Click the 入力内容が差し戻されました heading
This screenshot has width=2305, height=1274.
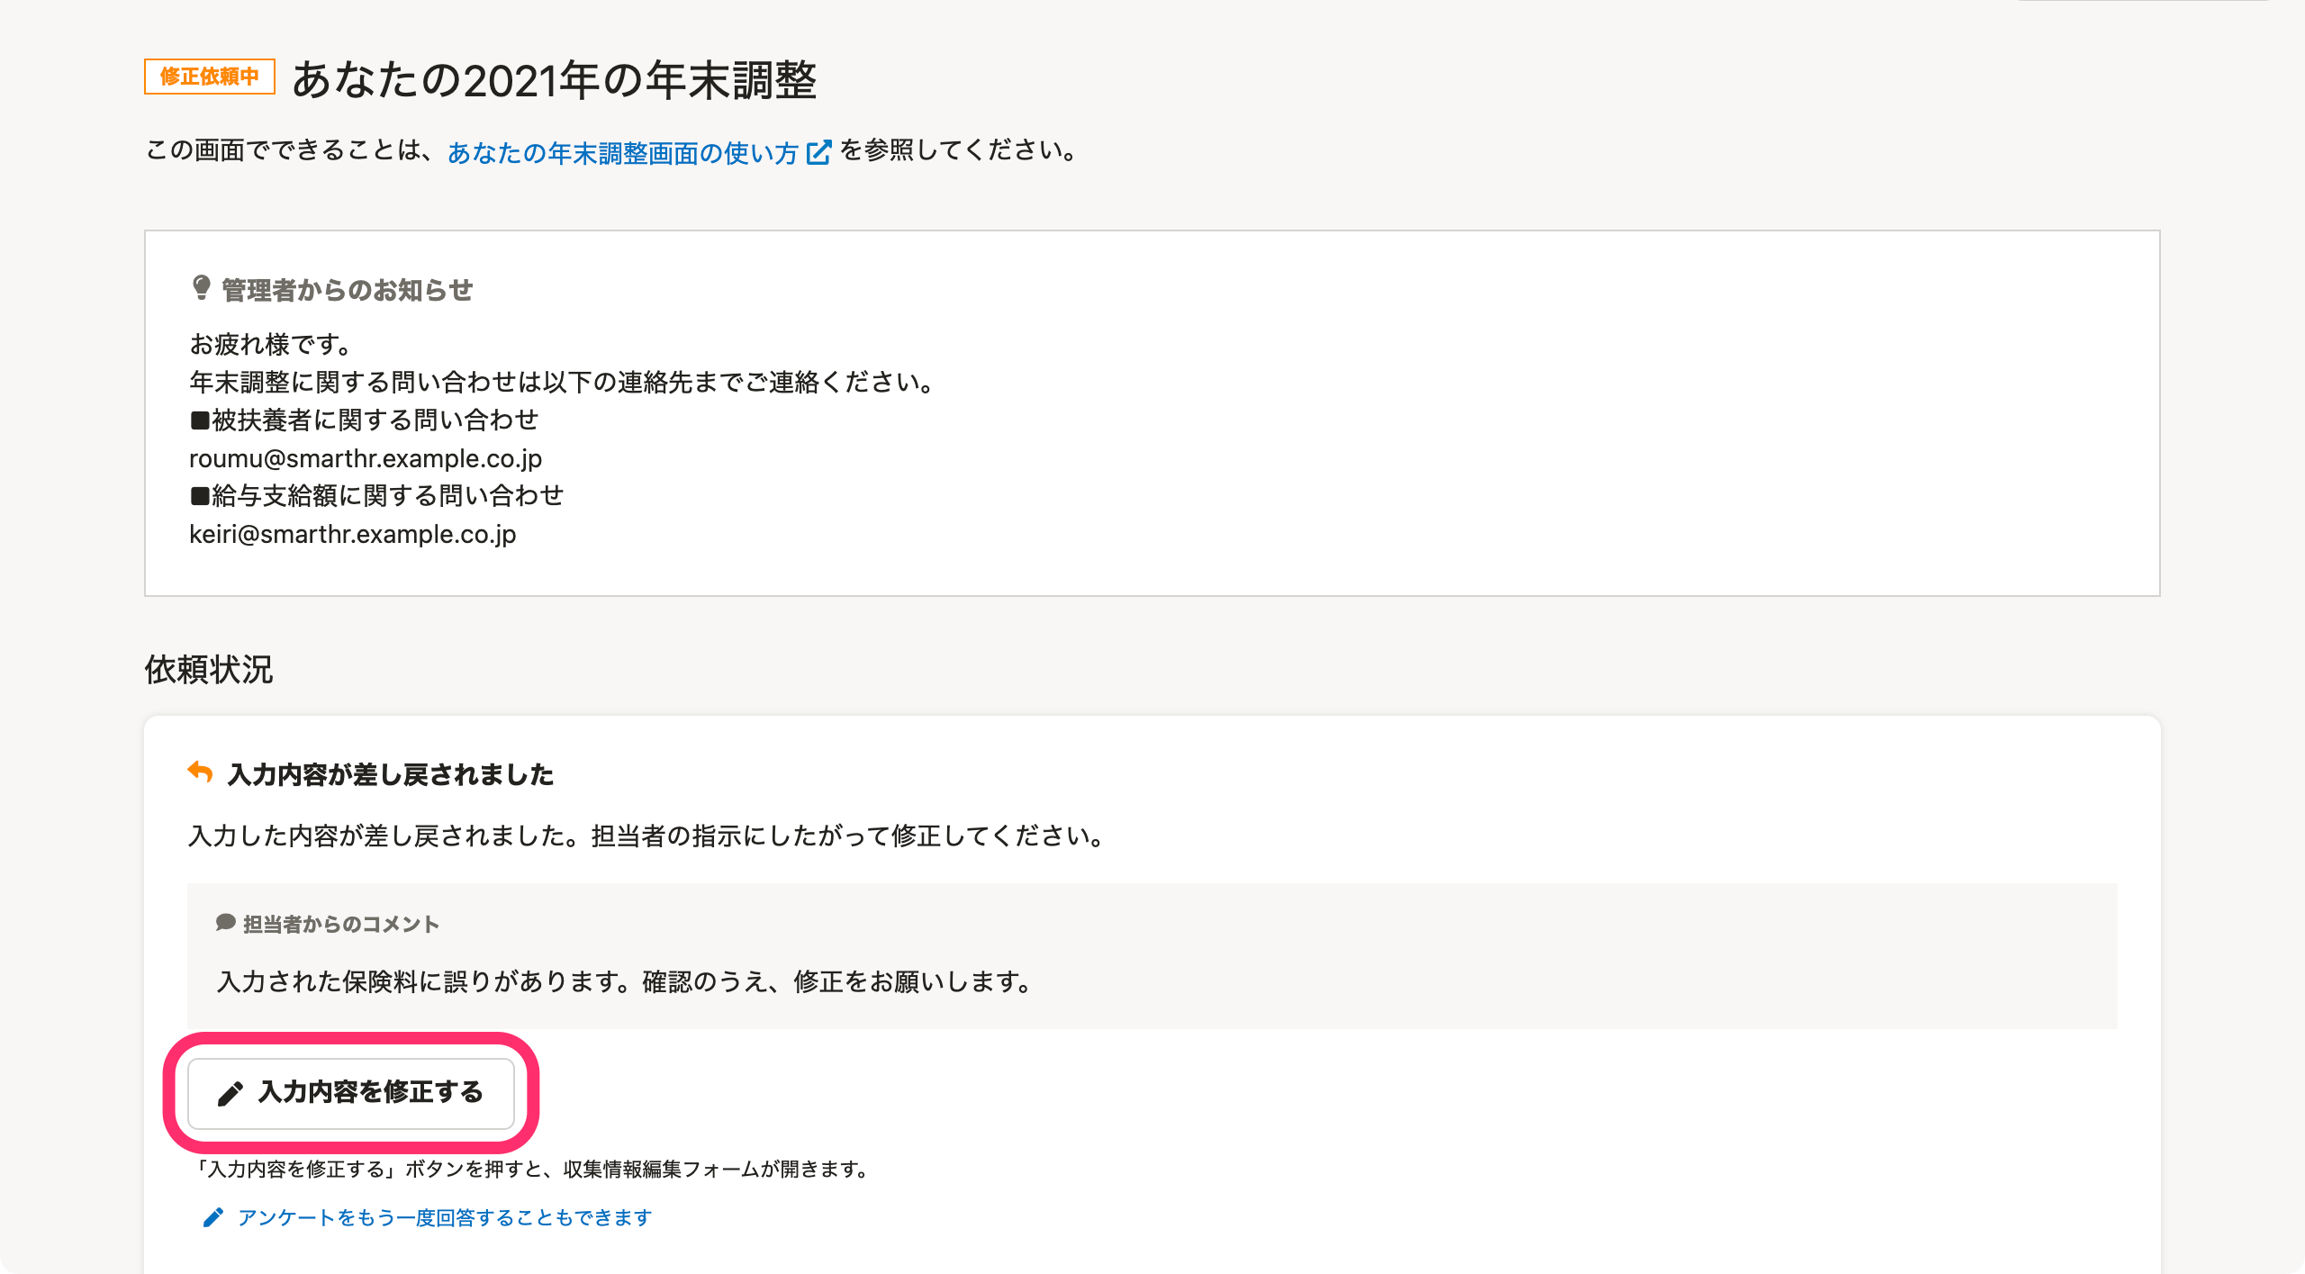coord(391,774)
